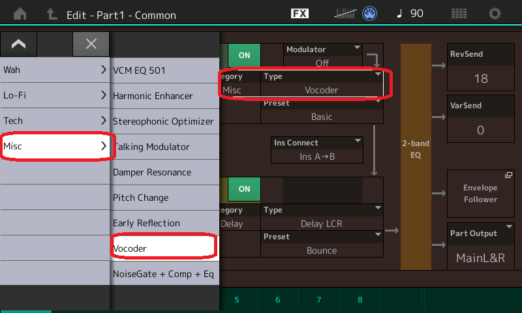
Task: Choose Pitch Change from the effect list
Action: point(163,198)
